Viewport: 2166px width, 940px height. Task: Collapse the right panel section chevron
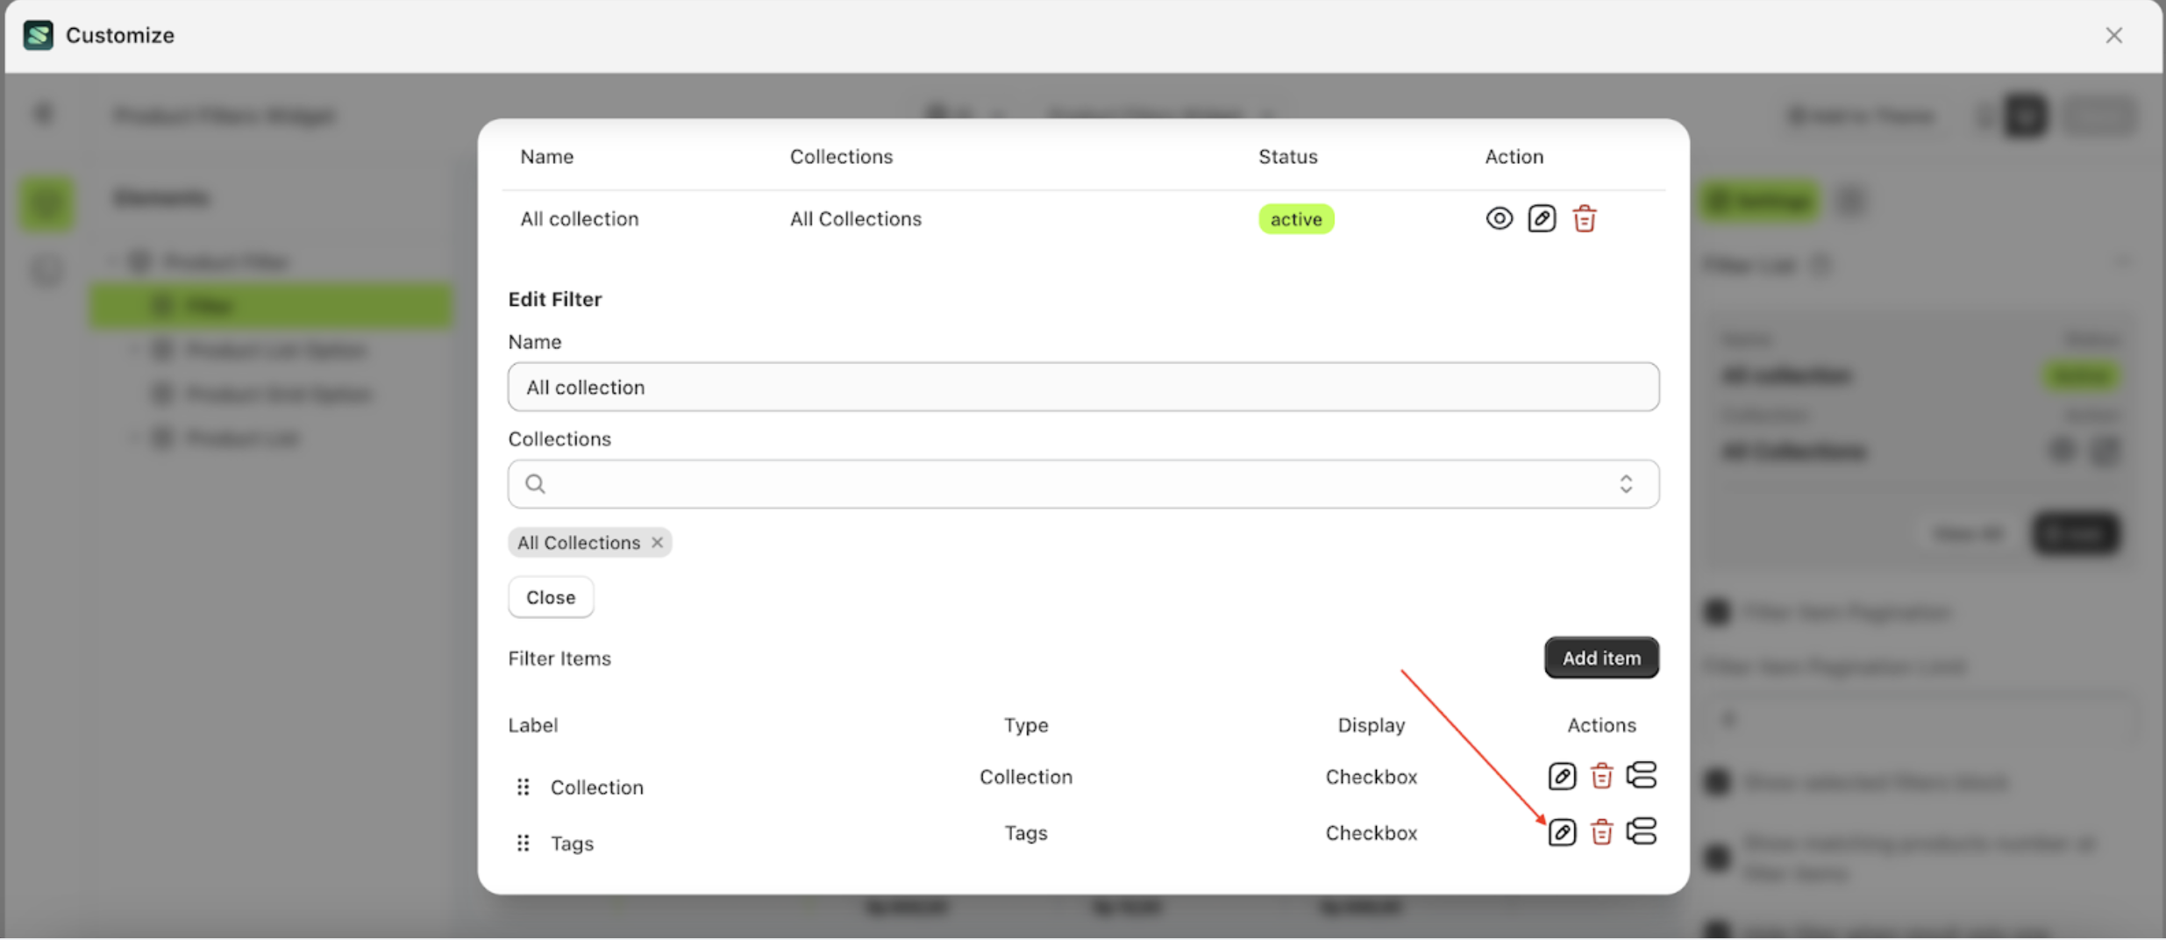[2120, 260]
